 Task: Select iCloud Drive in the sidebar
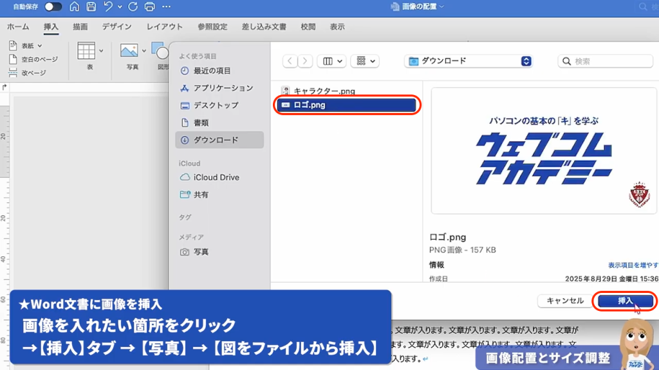[216, 177]
